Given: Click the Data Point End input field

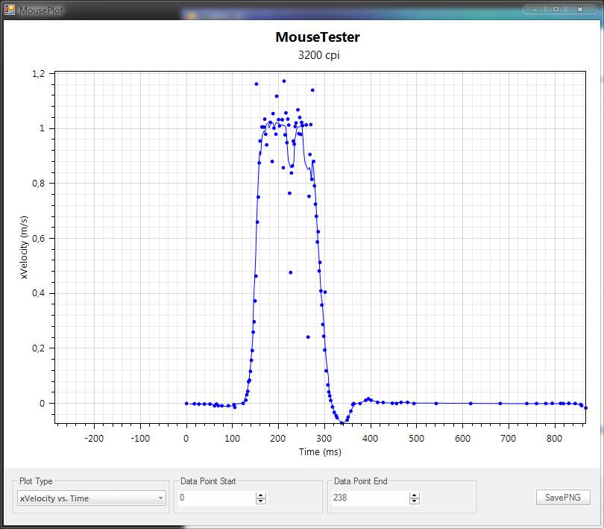Looking at the screenshot, I should (x=370, y=498).
